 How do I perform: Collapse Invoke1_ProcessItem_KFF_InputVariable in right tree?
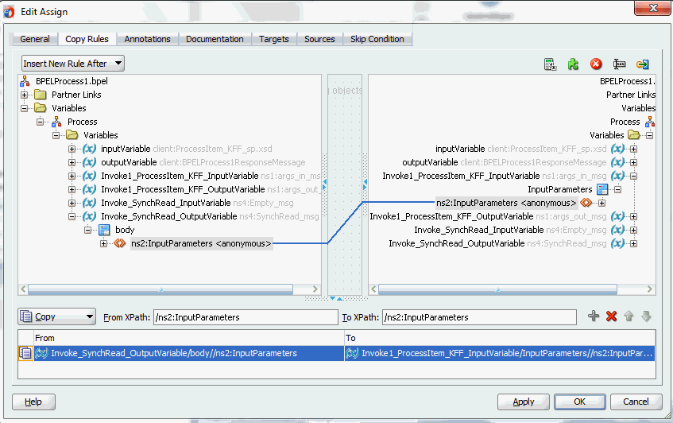tap(633, 176)
